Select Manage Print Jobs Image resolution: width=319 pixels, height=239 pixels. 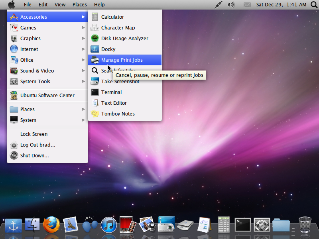[x=125, y=60]
